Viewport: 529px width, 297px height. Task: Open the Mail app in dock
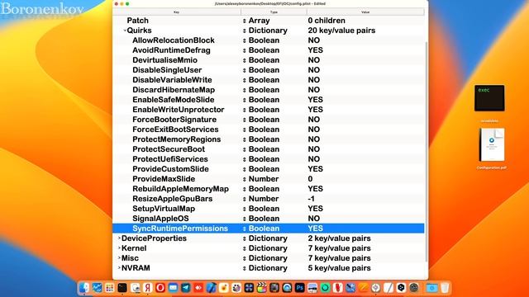tap(173, 288)
